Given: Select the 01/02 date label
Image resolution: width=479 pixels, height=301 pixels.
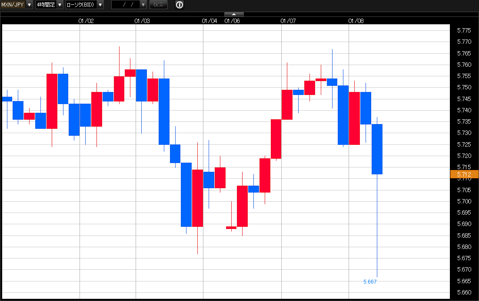Looking at the screenshot, I should coord(86,21).
